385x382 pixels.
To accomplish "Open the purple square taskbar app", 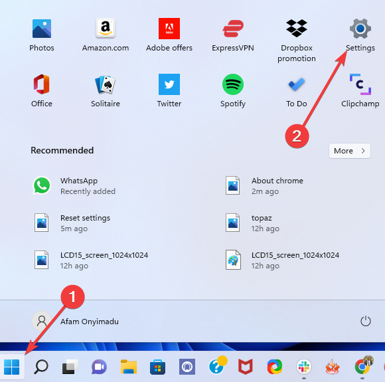I will [187, 367].
